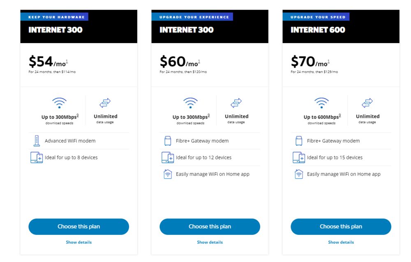Click the WiFi speed icon on Internet 600 plan
The width and height of the screenshot is (411, 262).
pyautogui.click(x=321, y=103)
